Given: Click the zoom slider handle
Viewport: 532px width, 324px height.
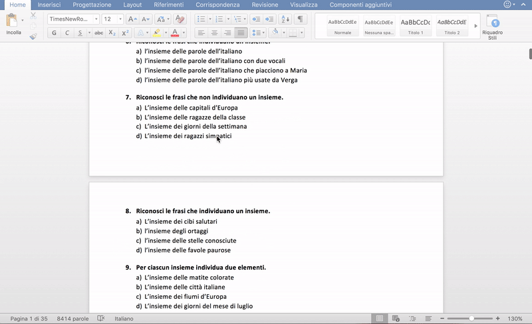Looking at the screenshot, I should pos(471,318).
